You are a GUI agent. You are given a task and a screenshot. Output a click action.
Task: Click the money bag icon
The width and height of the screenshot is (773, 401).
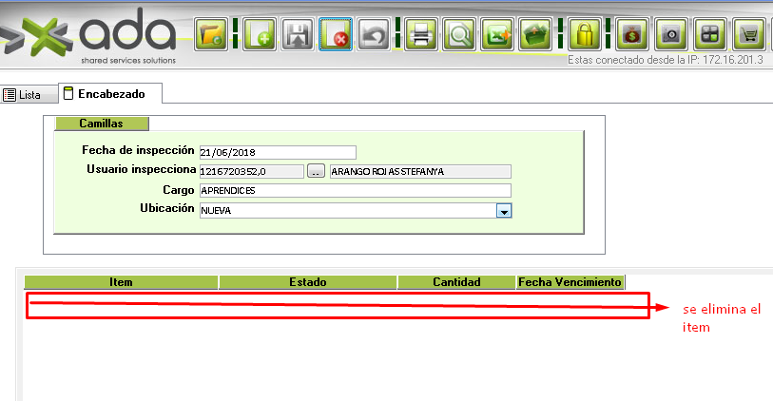point(632,34)
